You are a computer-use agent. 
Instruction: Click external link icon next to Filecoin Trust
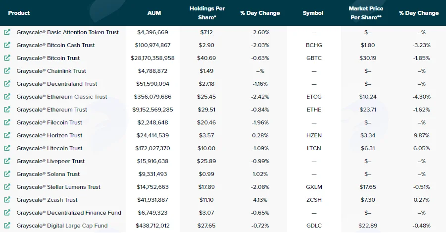coord(7,122)
